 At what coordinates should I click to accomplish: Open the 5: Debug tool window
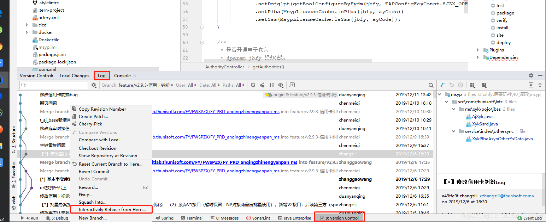tap(57, 218)
